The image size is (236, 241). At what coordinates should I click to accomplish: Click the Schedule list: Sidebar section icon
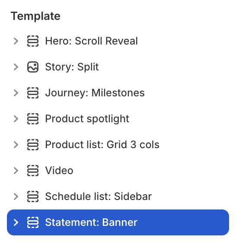33,197
